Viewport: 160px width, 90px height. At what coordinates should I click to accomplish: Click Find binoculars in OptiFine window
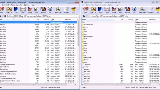click(36, 10)
